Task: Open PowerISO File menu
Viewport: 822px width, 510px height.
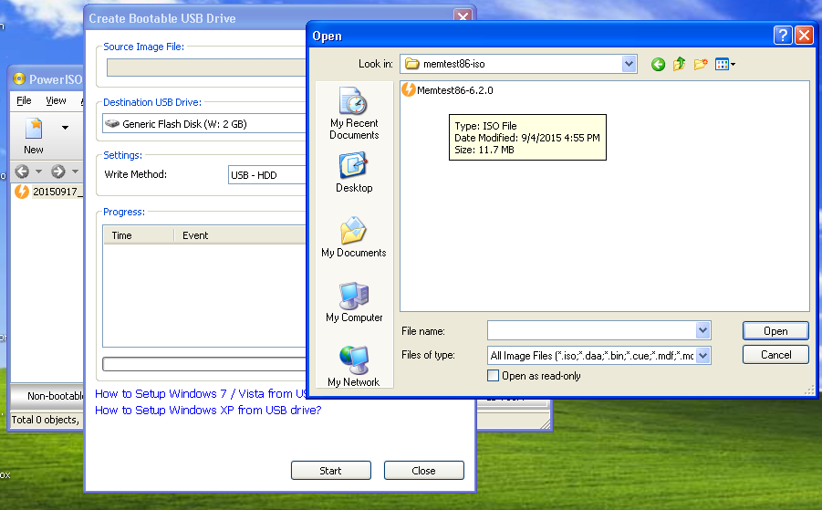Action: click(24, 100)
